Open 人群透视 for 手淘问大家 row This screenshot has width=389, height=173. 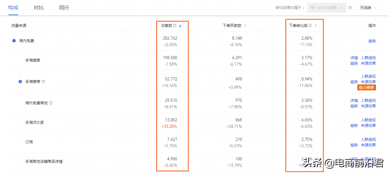(x=368, y=120)
